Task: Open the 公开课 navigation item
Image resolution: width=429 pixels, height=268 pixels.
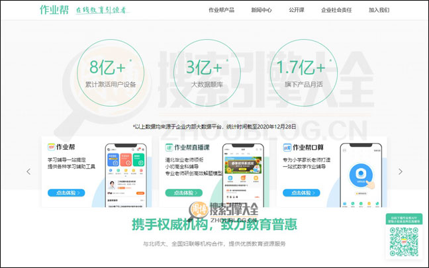Action: pyautogui.click(x=297, y=10)
